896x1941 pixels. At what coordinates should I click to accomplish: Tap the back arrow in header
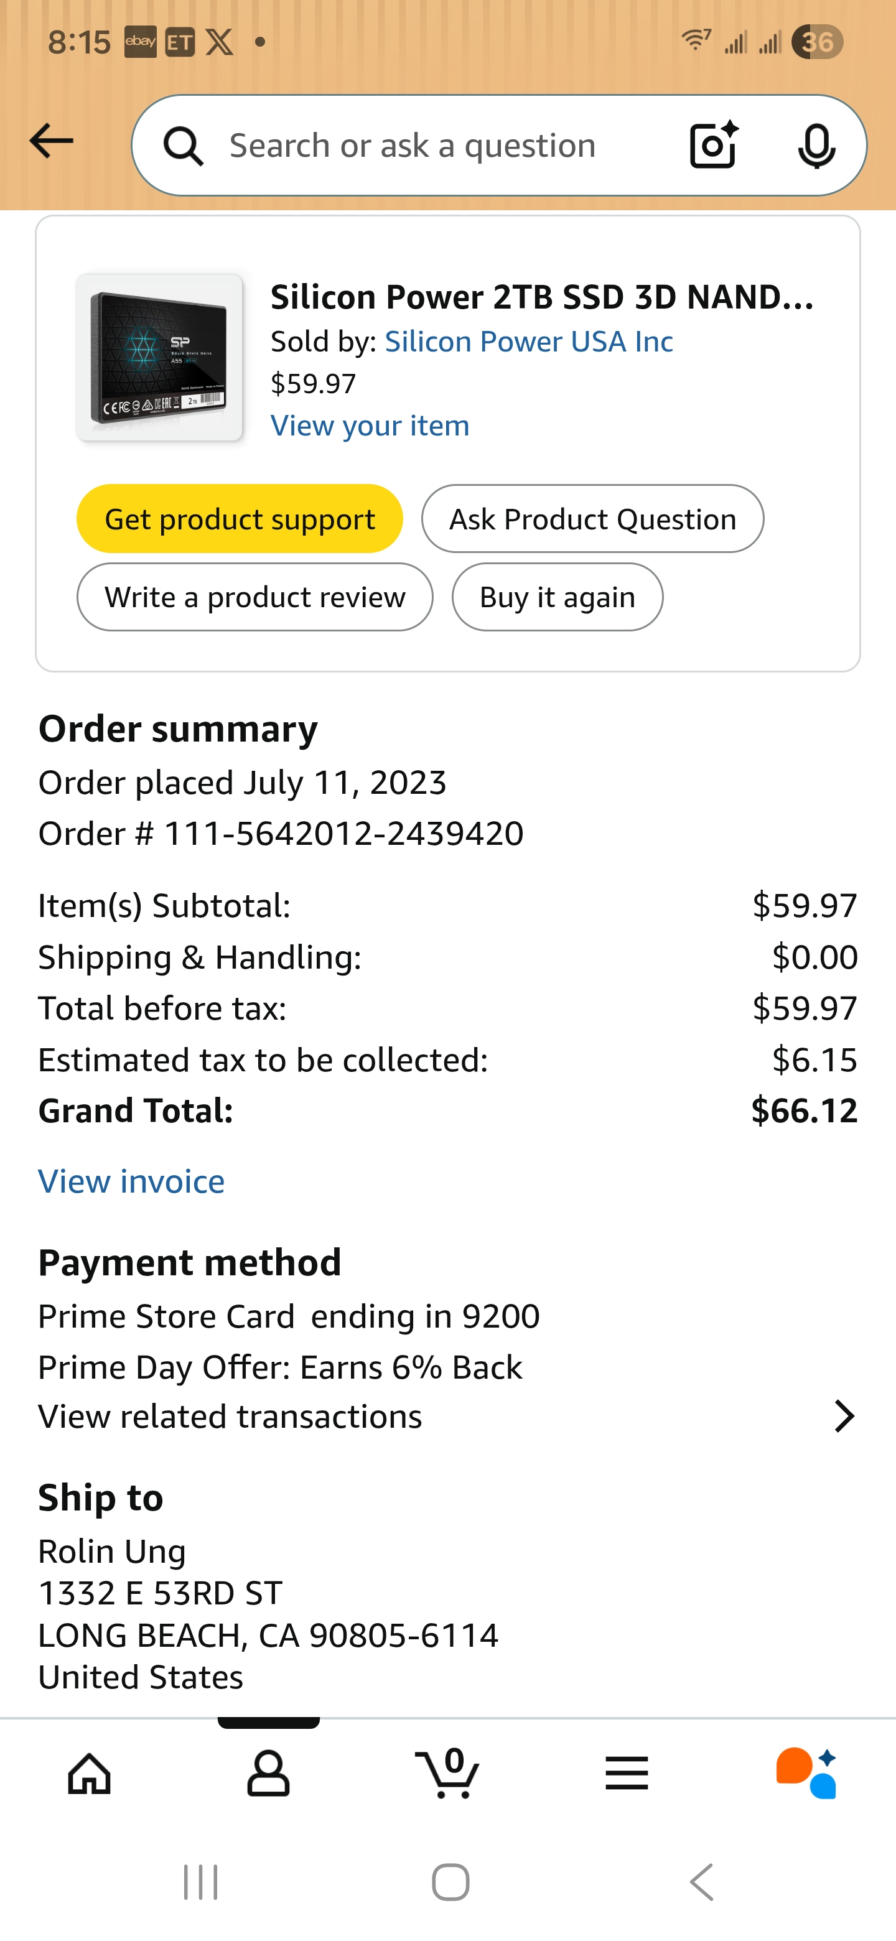click(51, 142)
